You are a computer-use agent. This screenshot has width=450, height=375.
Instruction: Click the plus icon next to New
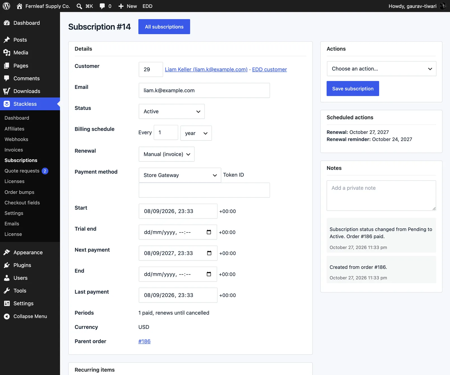coord(121,6)
